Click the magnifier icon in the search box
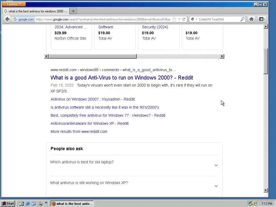The height and width of the screenshot is (207, 276). pyautogui.click(x=243, y=19)
